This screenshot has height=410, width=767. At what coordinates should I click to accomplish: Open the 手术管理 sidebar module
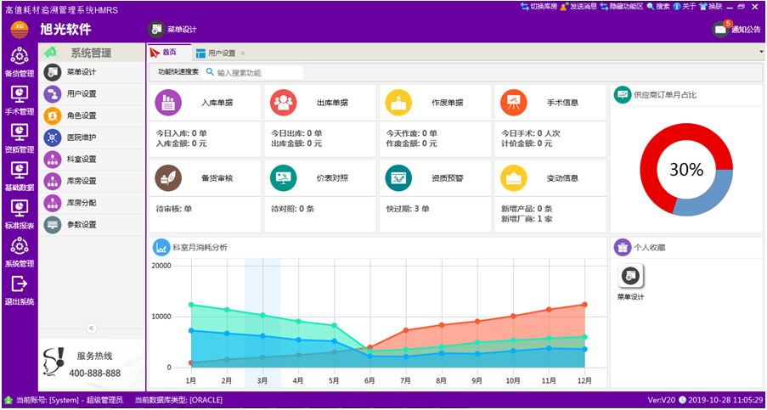click(x=19, y=98)
